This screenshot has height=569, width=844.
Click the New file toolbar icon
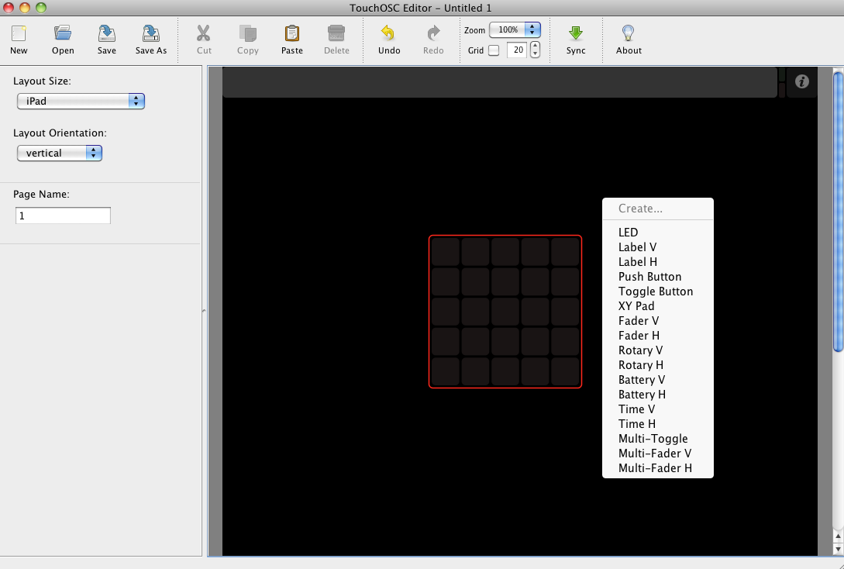(19, 33)
